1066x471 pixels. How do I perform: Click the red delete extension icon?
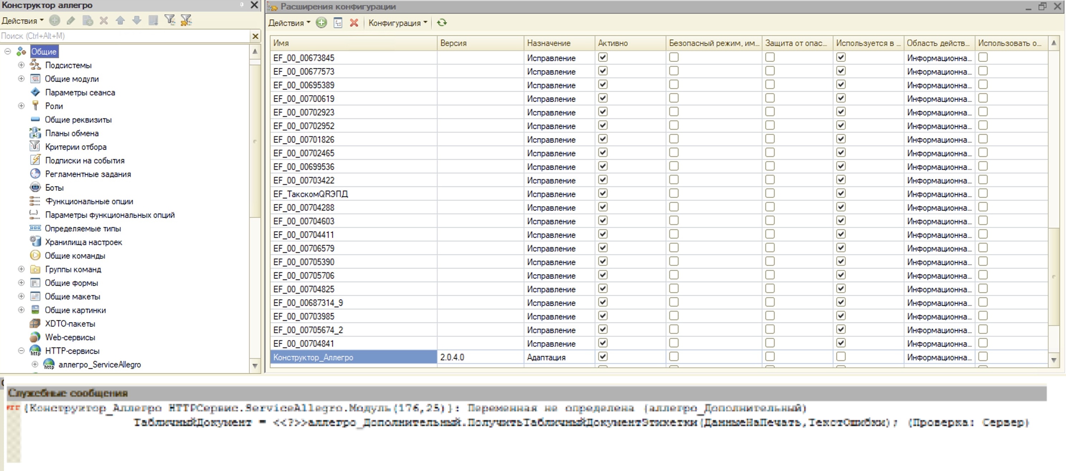pos(354,23)
